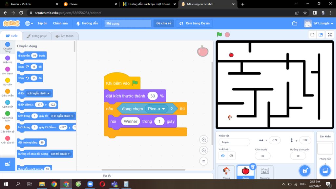Show the sprite using eye icon
The height and width of the screenshot is (189, 336).
[x=223, y=156]
